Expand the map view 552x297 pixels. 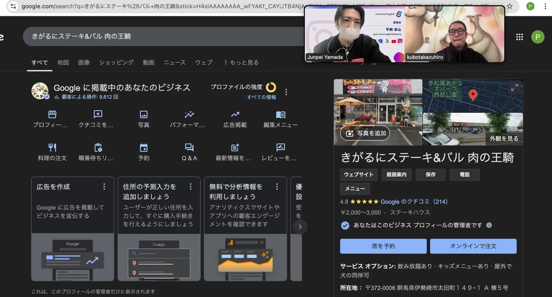coord(514,88)
